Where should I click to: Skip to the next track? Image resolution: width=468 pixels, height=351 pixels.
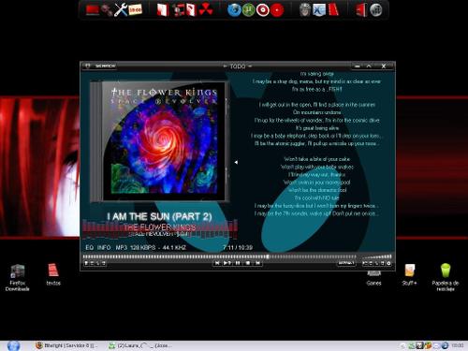pos(258,263)
